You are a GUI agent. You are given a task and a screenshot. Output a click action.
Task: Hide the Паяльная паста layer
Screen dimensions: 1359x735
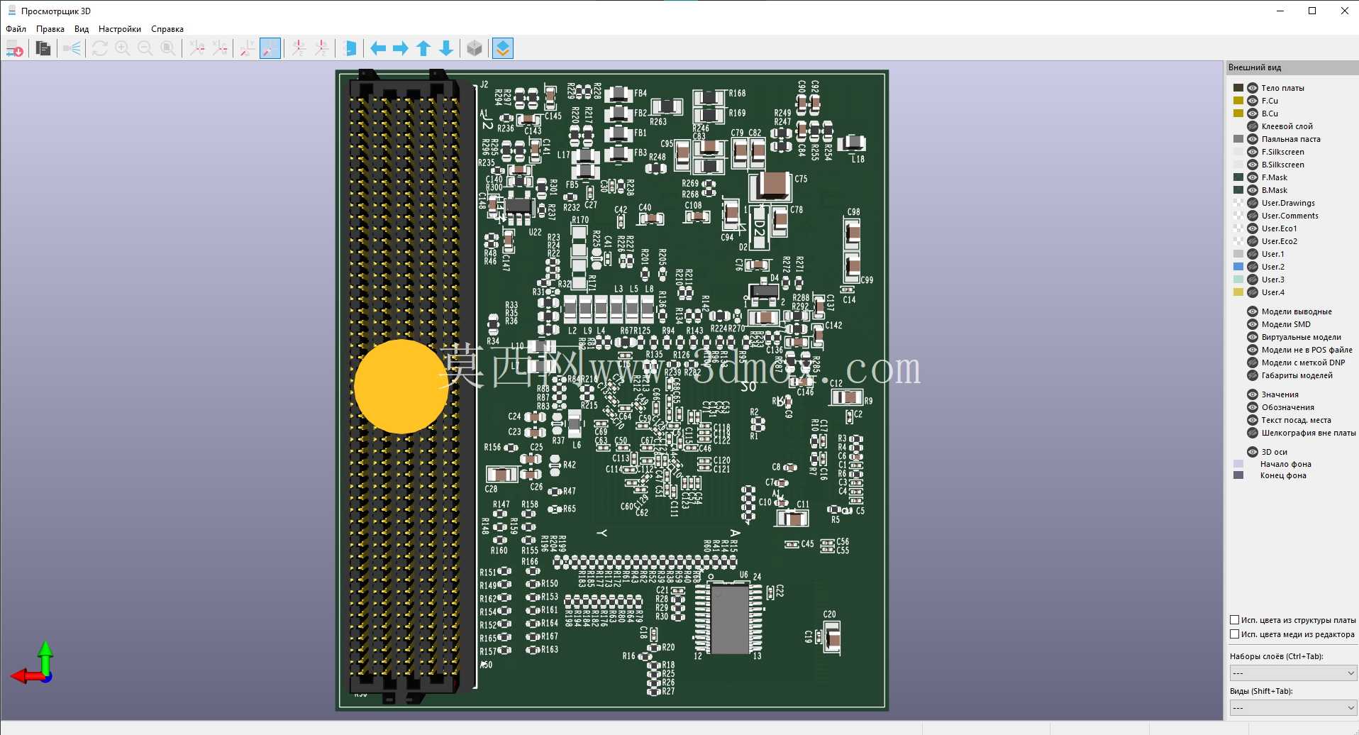pyautogui.click(x=1253, y=139)
